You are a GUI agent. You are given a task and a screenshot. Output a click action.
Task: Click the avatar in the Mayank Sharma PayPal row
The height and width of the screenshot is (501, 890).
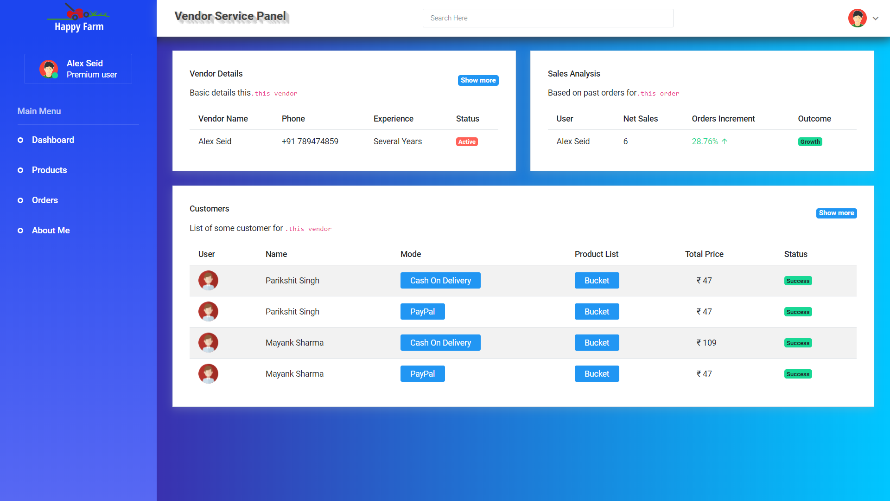[208, 374]
